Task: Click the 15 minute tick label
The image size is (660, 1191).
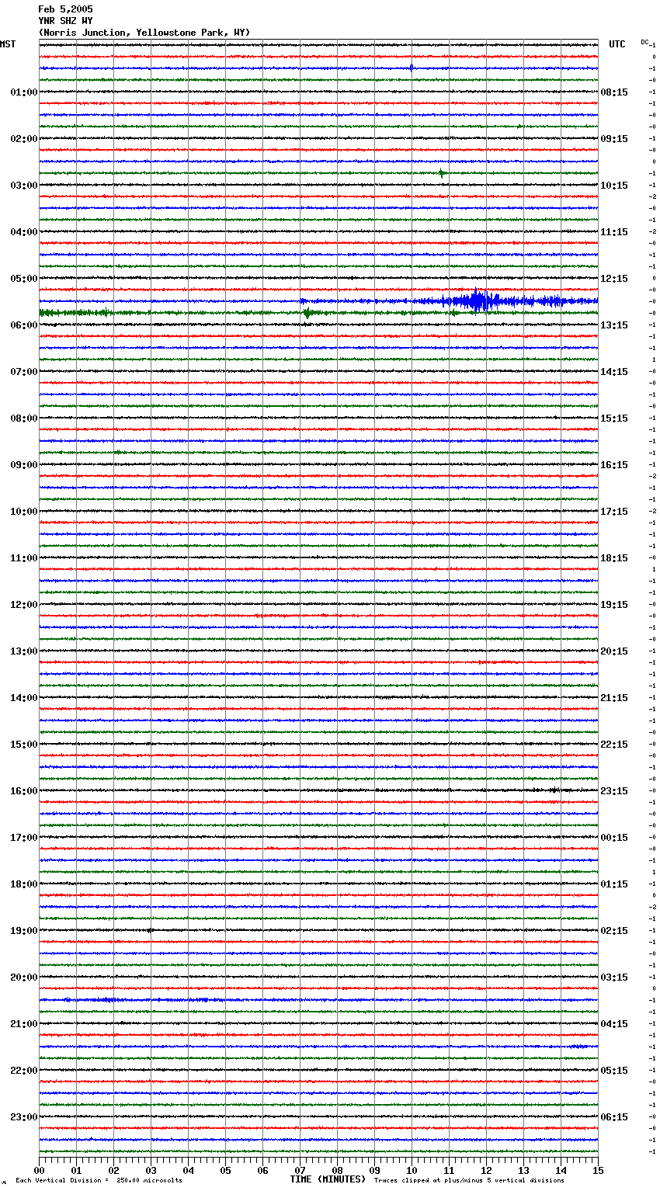Action: 598,1170
